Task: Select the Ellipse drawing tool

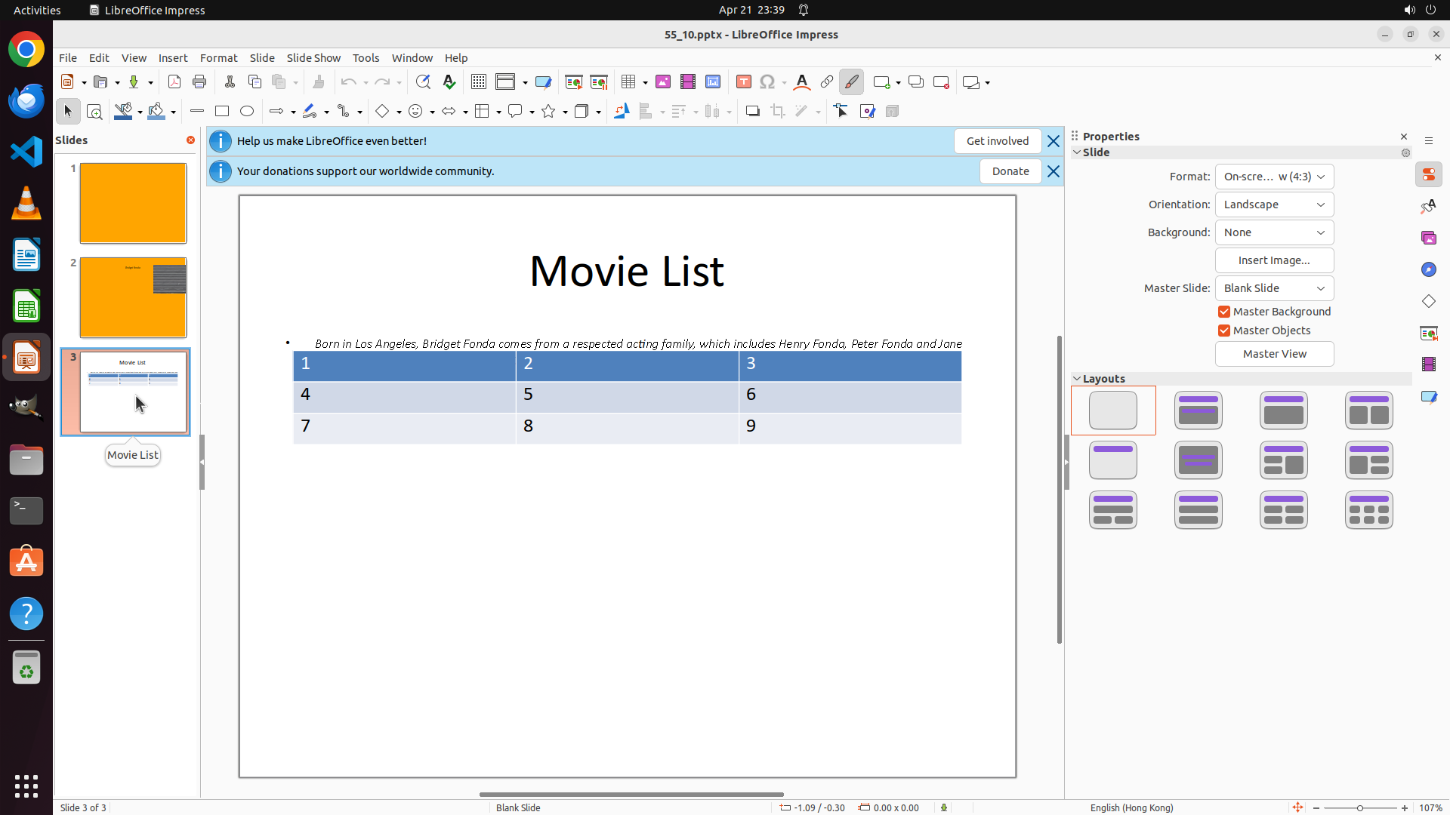Action: pos(247,112)
